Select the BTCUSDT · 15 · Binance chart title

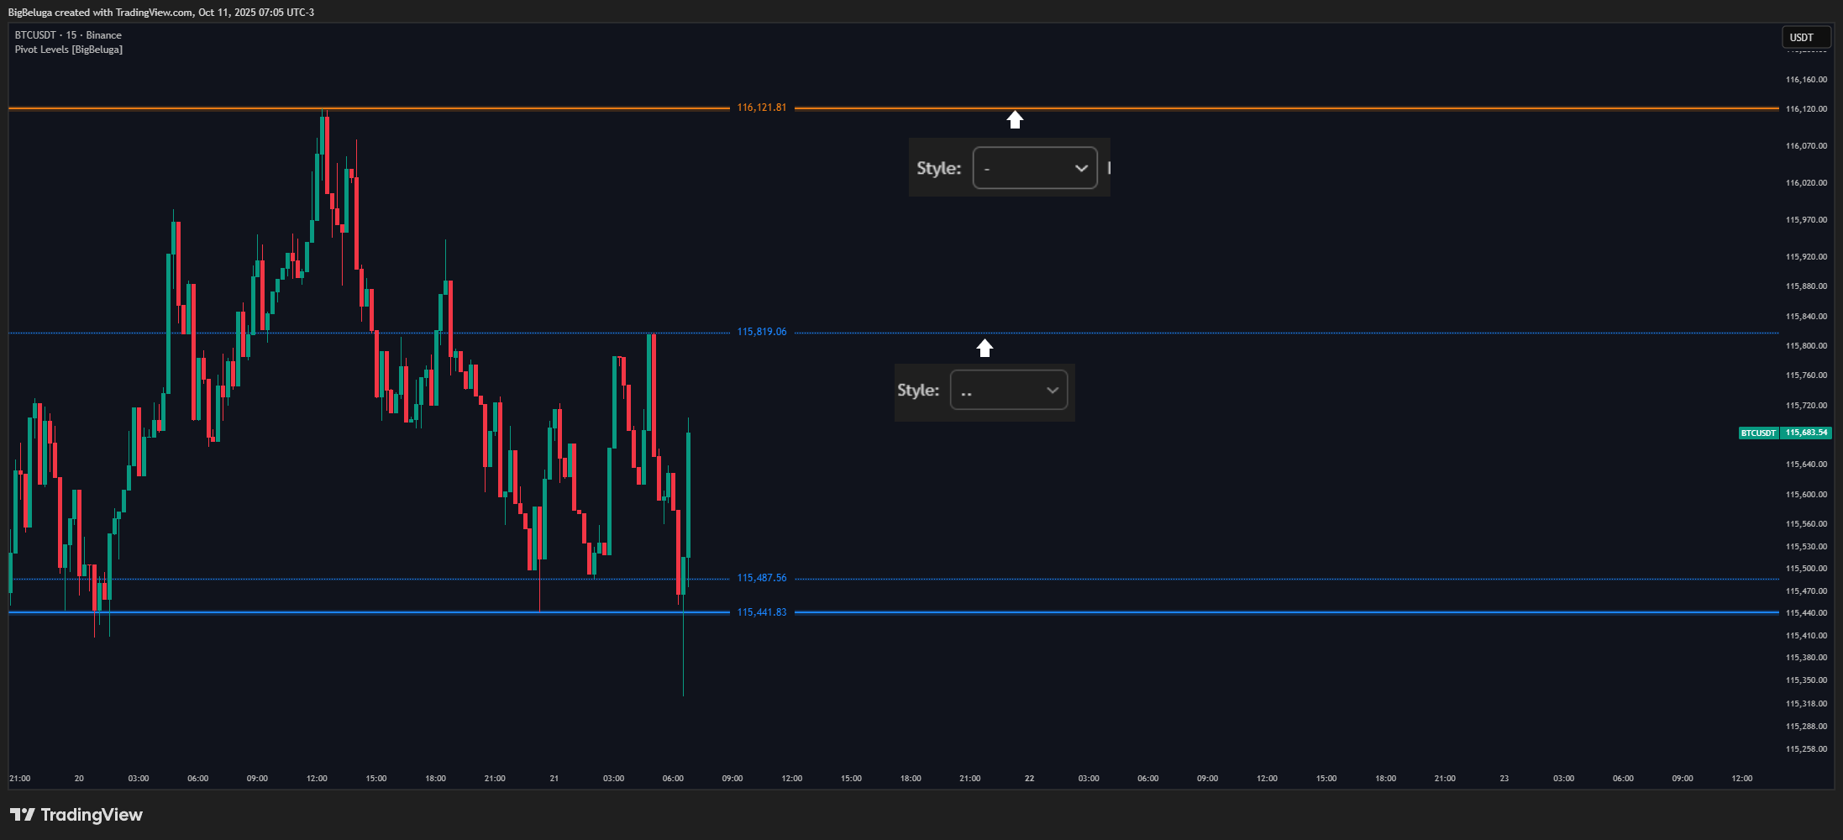pyautogui.click(x=68, y=35)
